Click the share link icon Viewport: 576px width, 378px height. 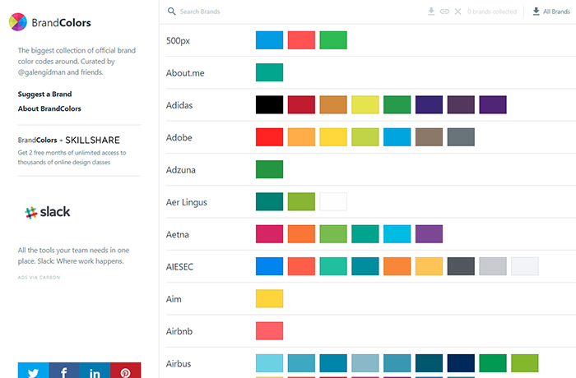pyautogui.click(x=444, y=12)
